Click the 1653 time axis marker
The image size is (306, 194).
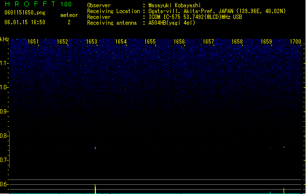point(92,42)
